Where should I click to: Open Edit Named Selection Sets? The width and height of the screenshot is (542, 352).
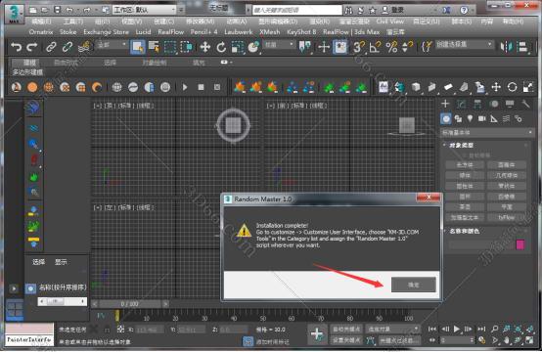427,47
